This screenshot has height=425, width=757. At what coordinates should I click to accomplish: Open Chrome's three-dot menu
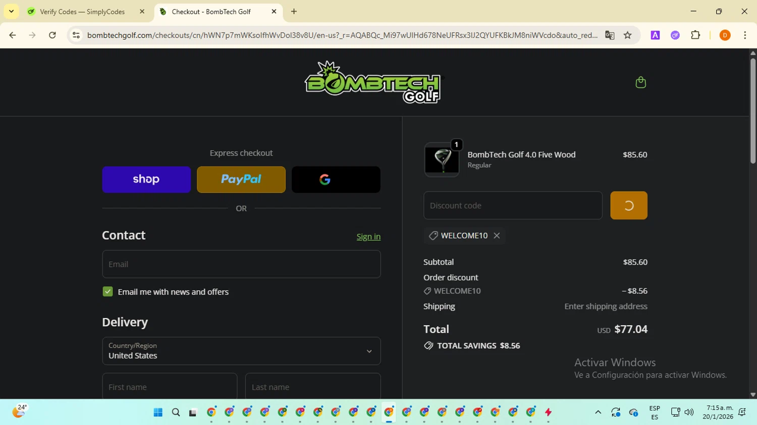(x=745, y=35)
